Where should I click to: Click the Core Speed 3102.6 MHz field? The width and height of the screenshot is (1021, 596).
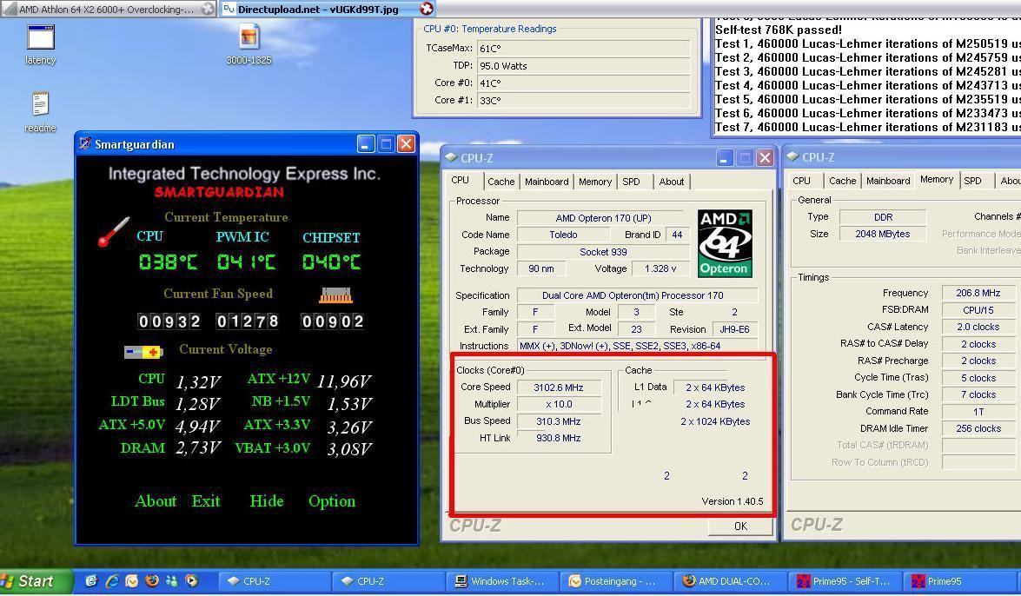[559, 387]
